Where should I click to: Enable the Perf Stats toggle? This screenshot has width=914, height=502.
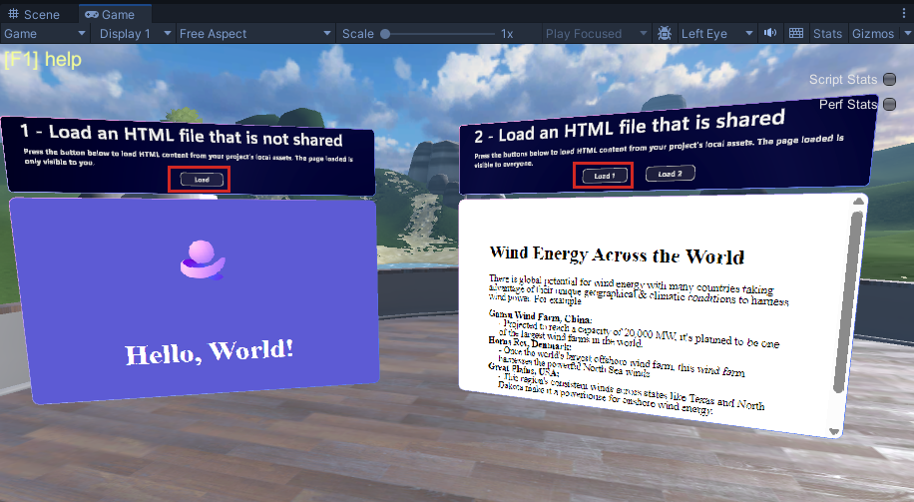(889, 105)
